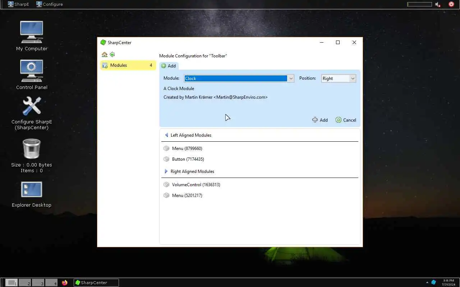The image size is (460, 287).
Task: Click the cube icon beside Menu (8799660)
Action: 166,149
